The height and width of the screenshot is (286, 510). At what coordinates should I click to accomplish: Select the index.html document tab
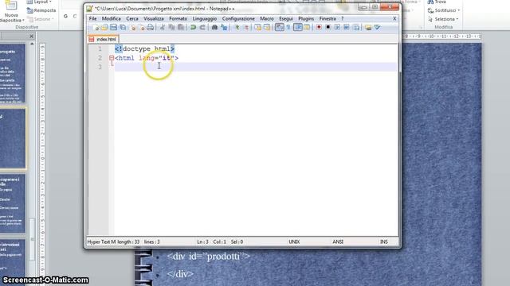tap(103, 39)
